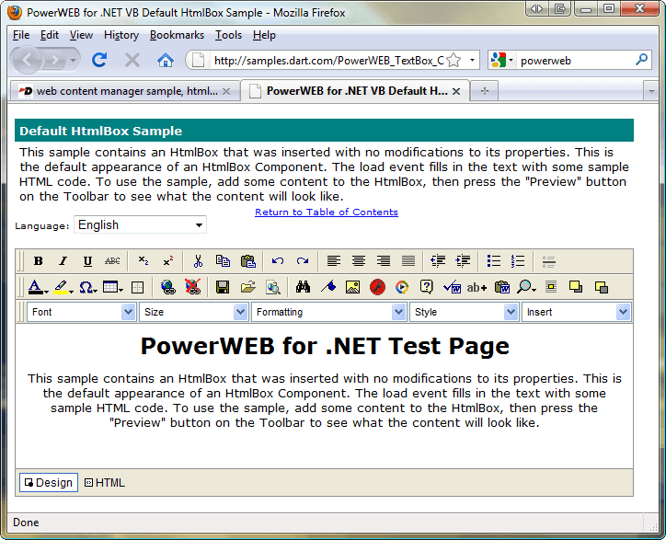Insert image picture icon
666x540 pixels.
click(353, 287)
